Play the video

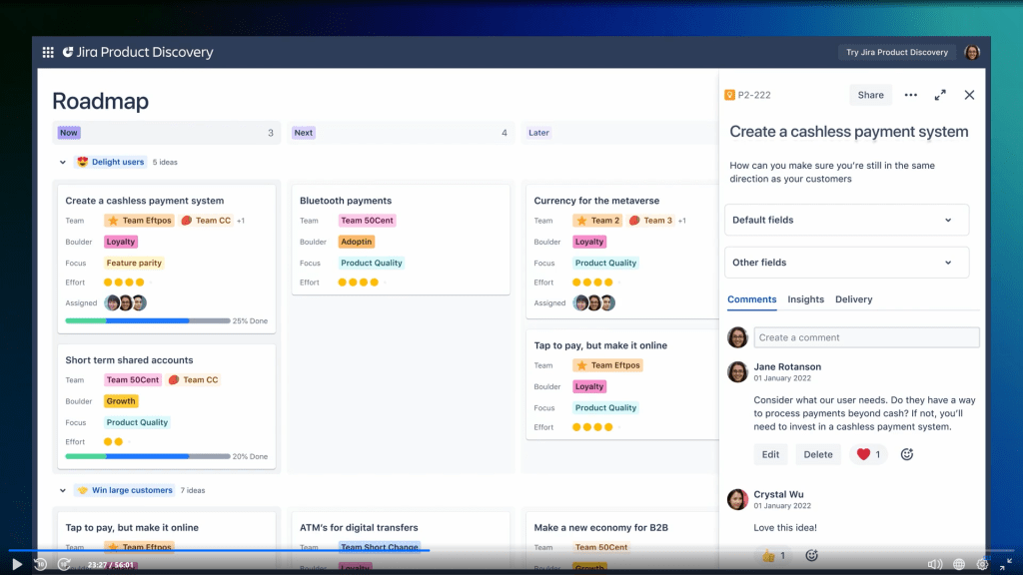tap(17, 564)
